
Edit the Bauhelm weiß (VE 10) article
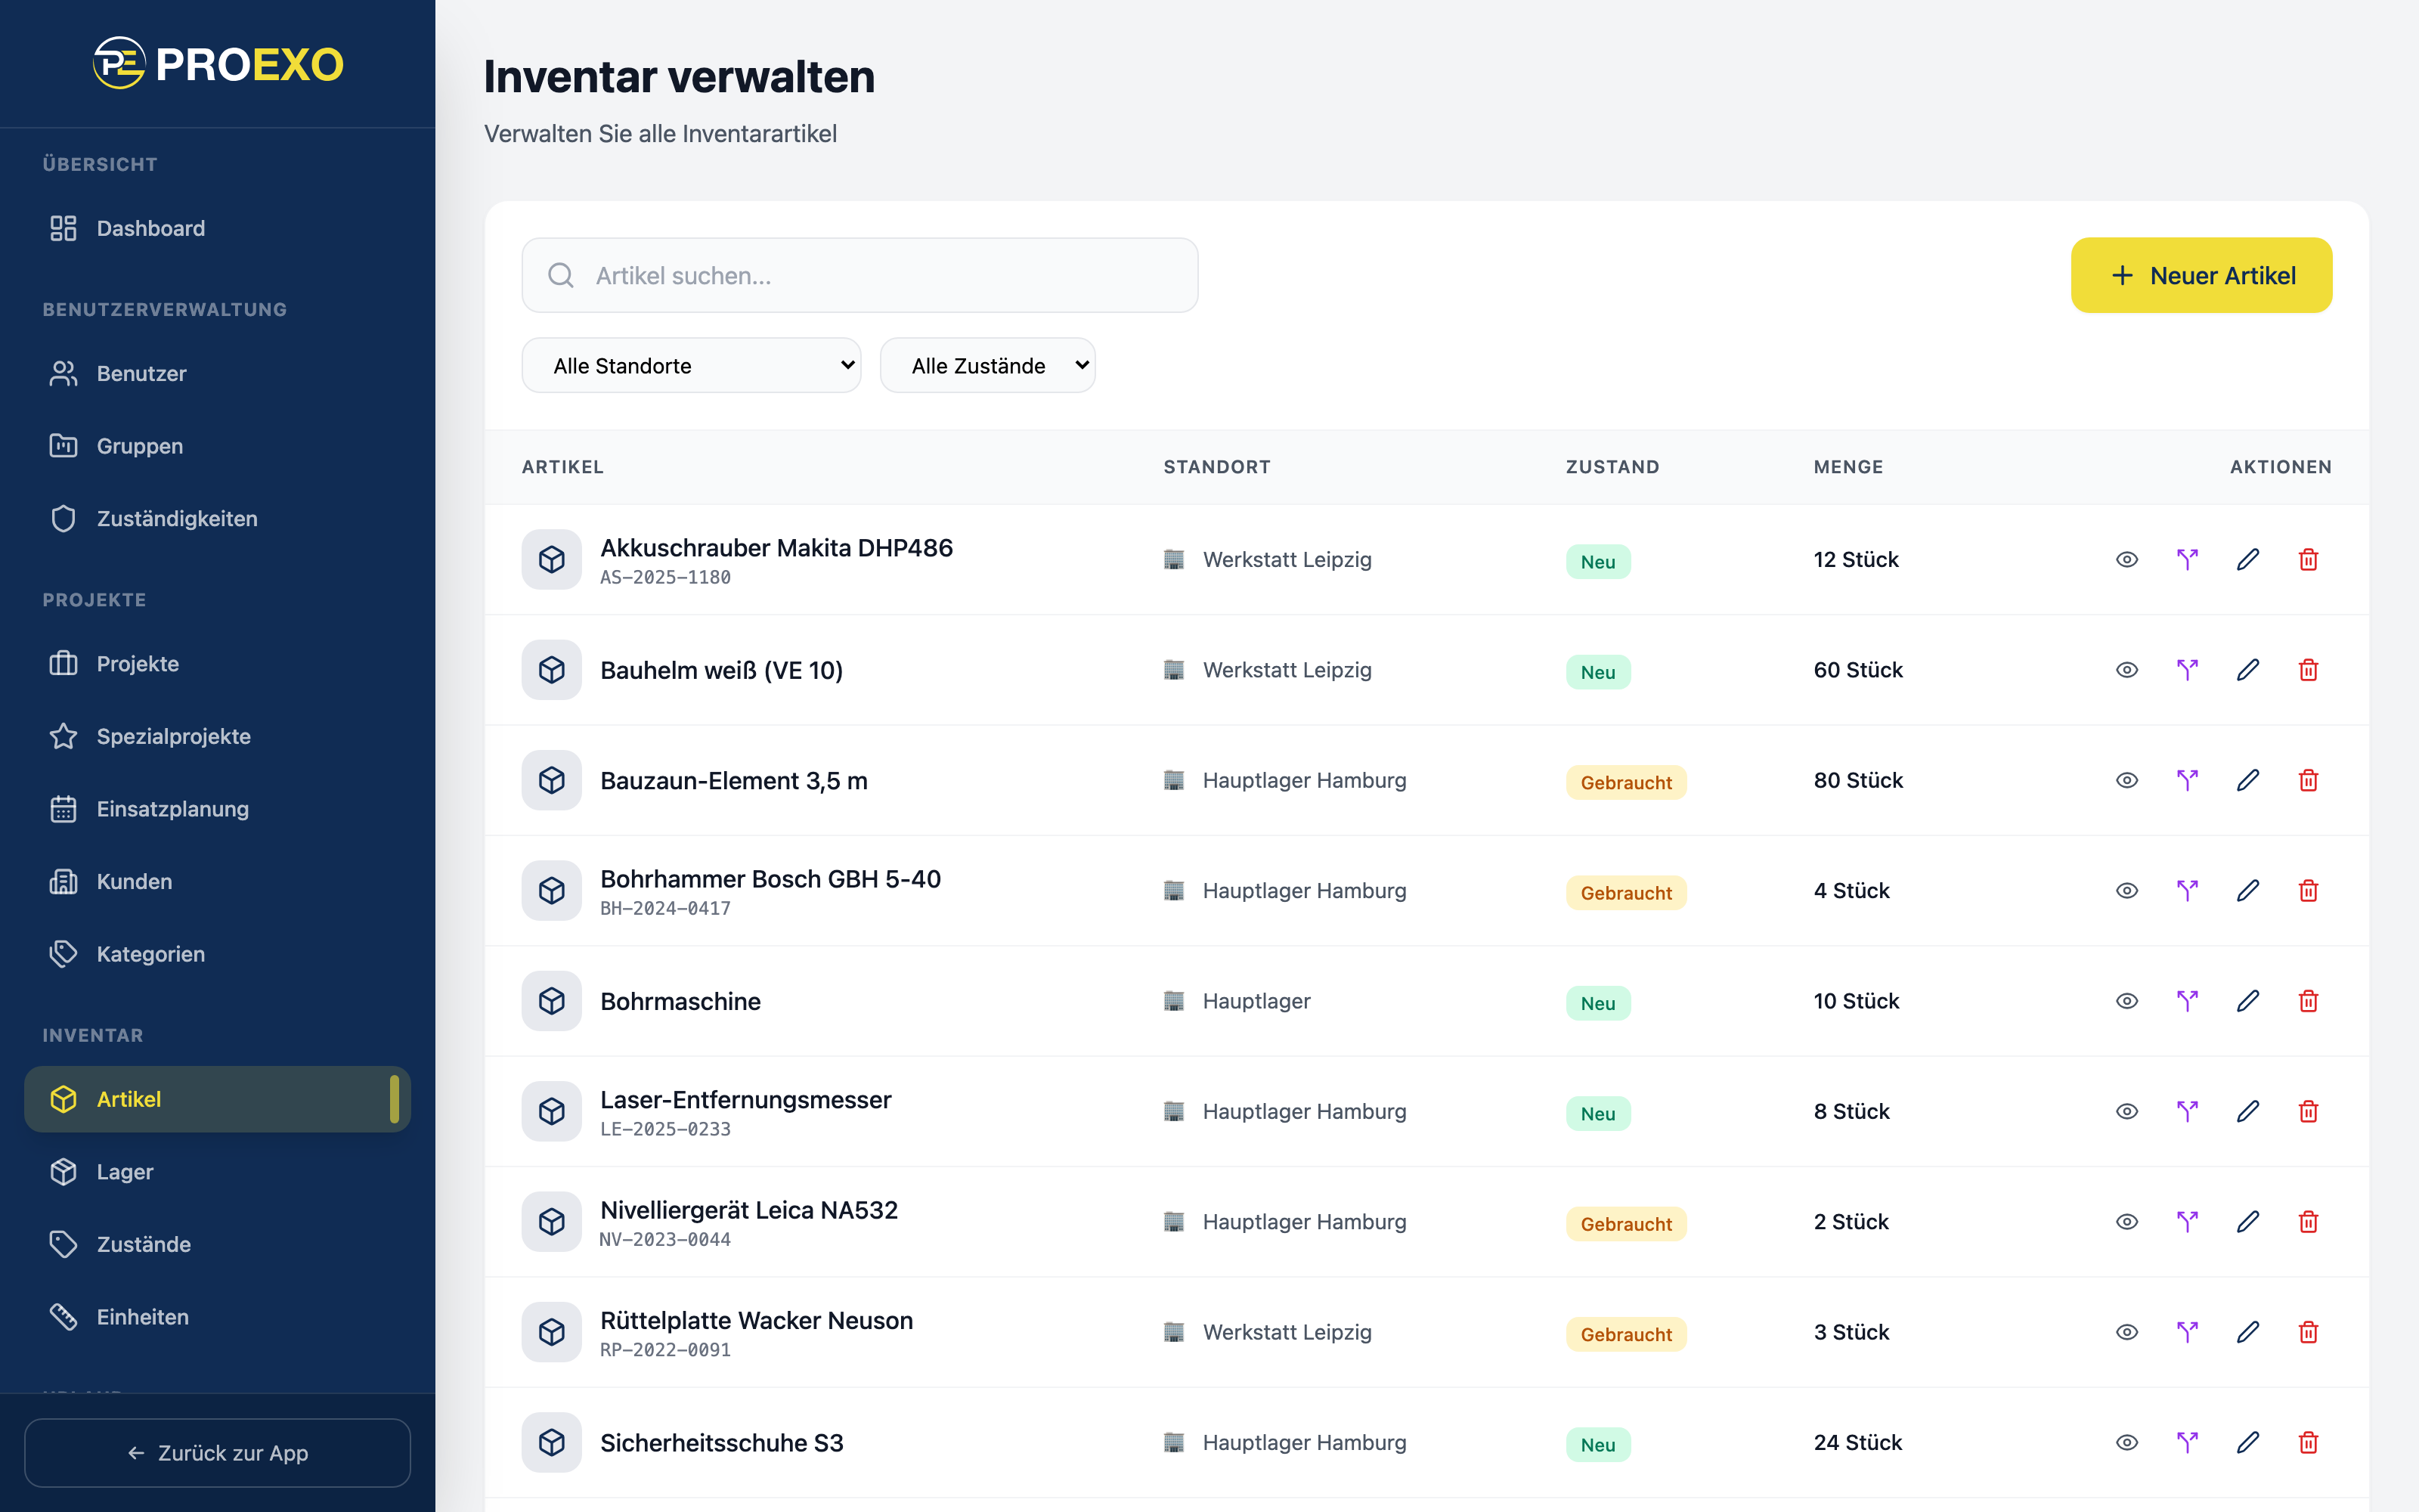pos(2247,670)
